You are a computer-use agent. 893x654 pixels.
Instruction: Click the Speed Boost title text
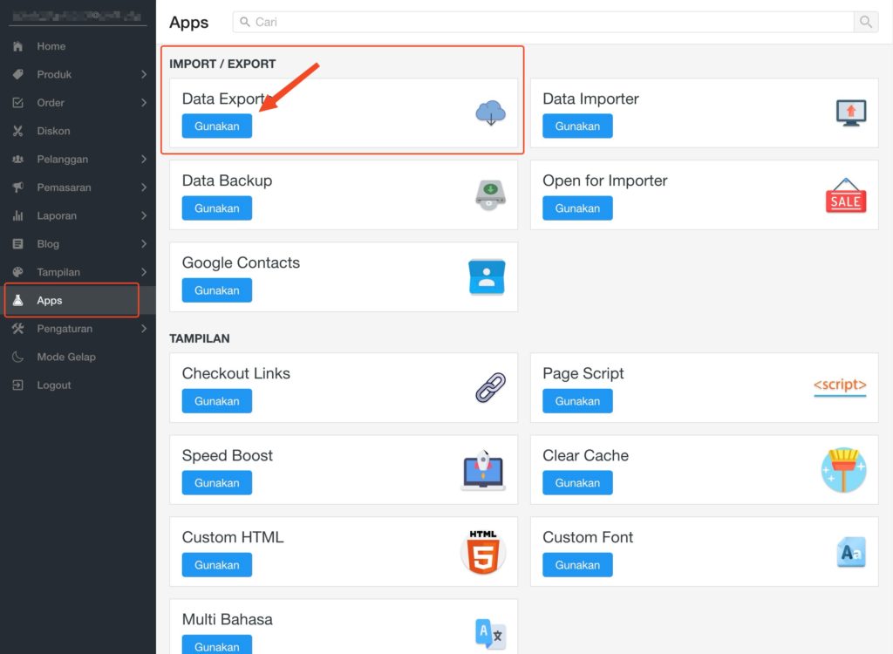tap(228, 455)
